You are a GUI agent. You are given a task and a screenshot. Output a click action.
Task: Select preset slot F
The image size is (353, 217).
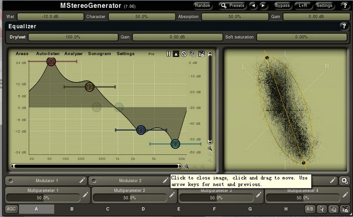click(214, 209)
